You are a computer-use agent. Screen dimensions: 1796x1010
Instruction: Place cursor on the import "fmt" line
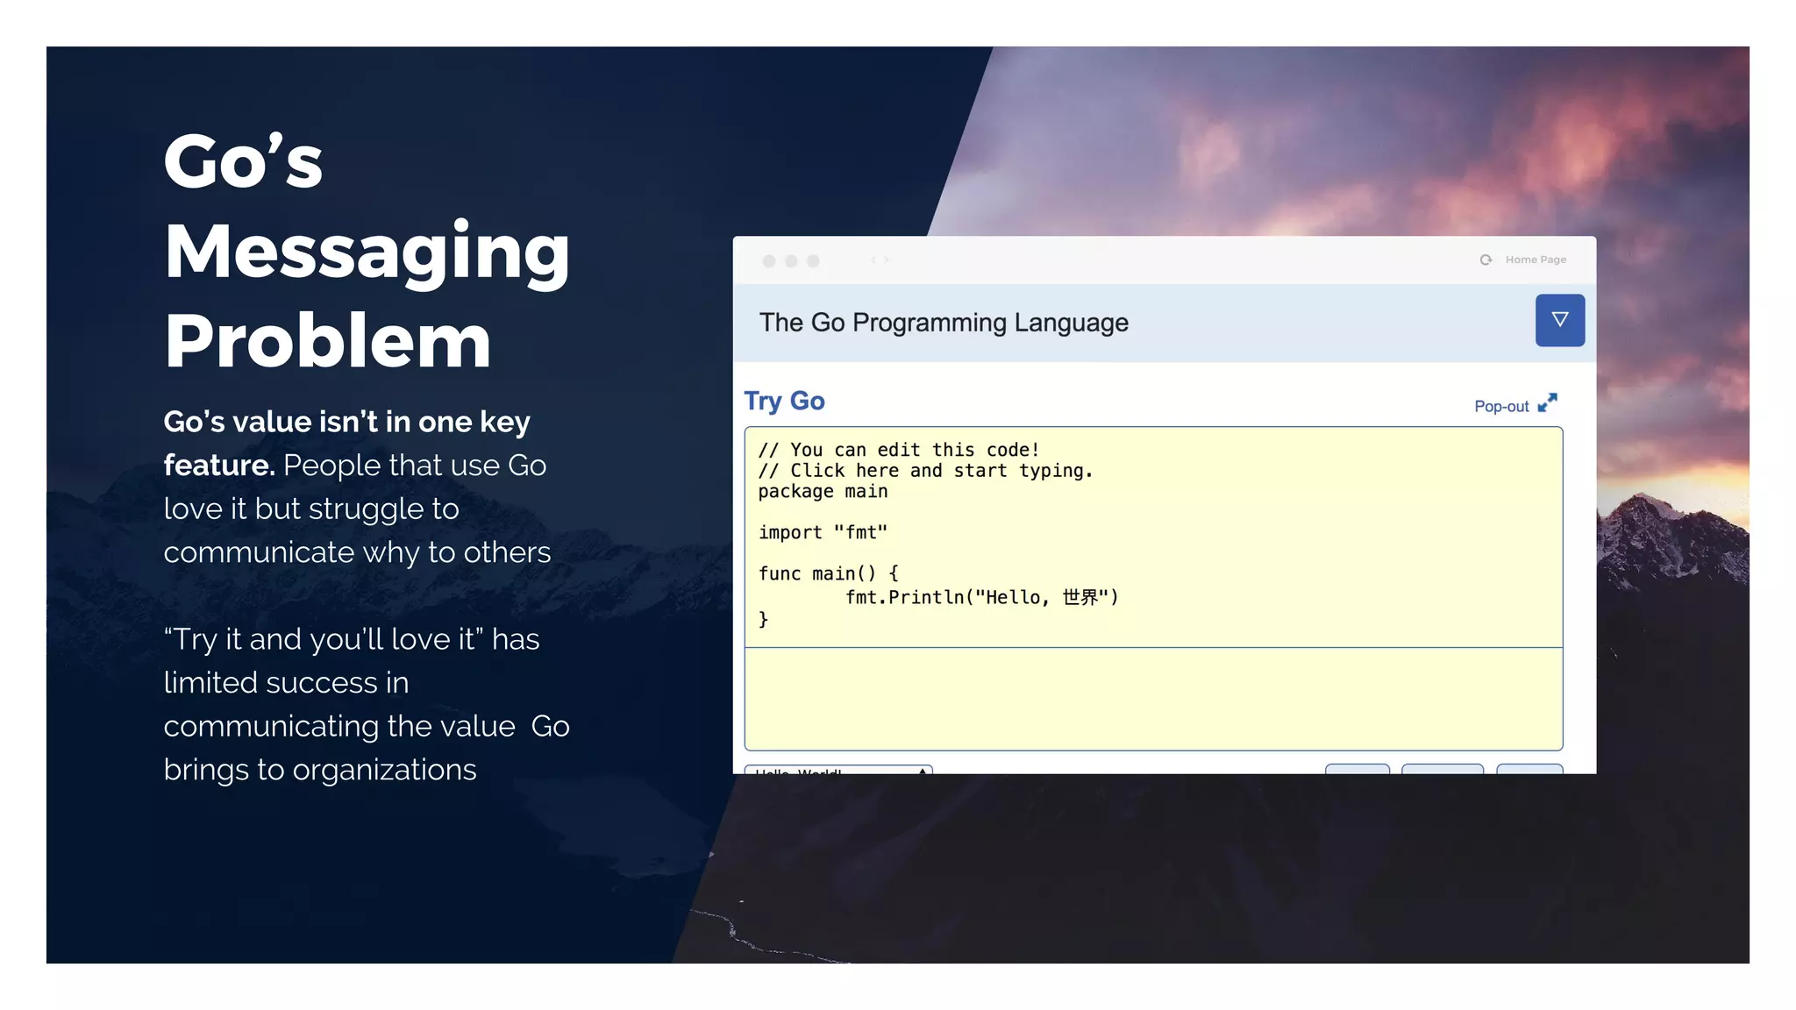[x=823, y=532]
